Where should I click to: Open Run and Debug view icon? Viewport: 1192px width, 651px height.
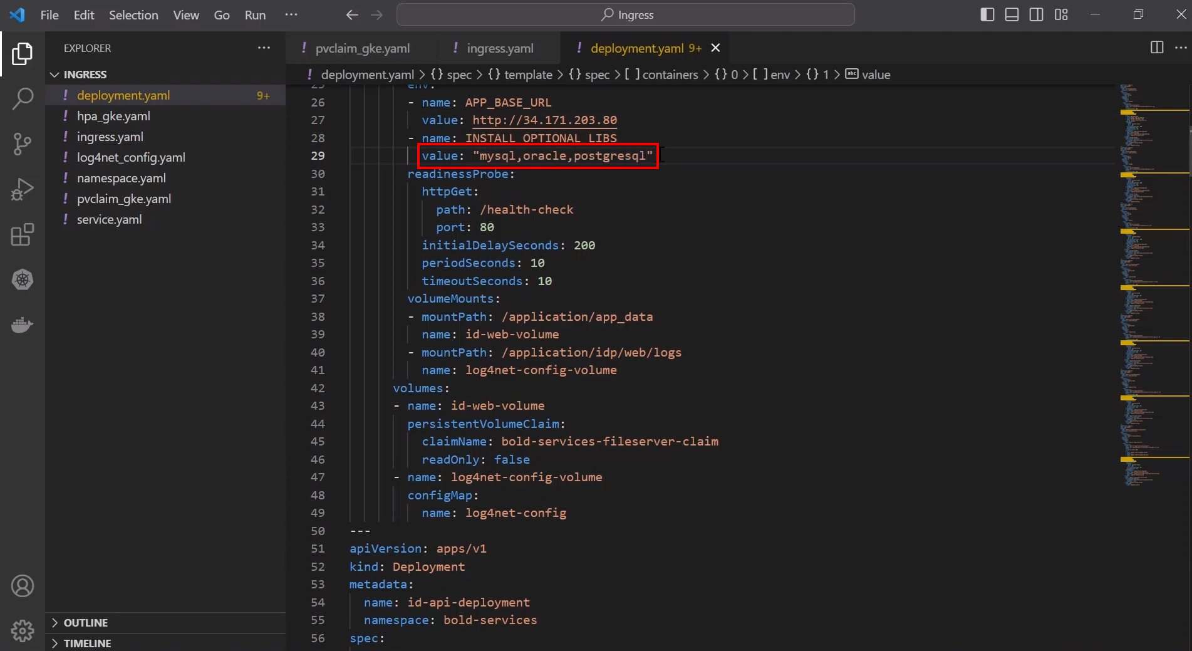[23, 189]
